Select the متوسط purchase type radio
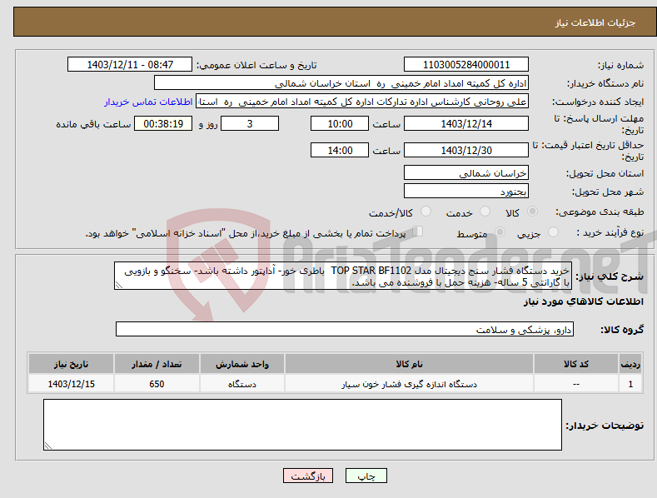This screenshot has height=498, width=657. point(500,232)
